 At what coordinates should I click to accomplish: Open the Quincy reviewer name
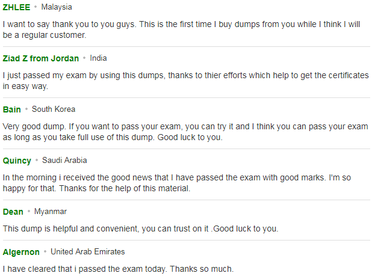[x=17, y=161]
